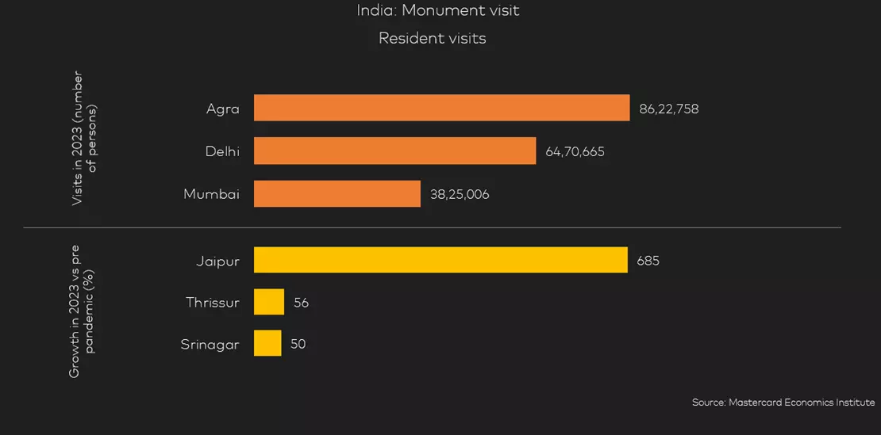Click the Jaipur category label
Screen dimensions: 881x435
point(217,261)
